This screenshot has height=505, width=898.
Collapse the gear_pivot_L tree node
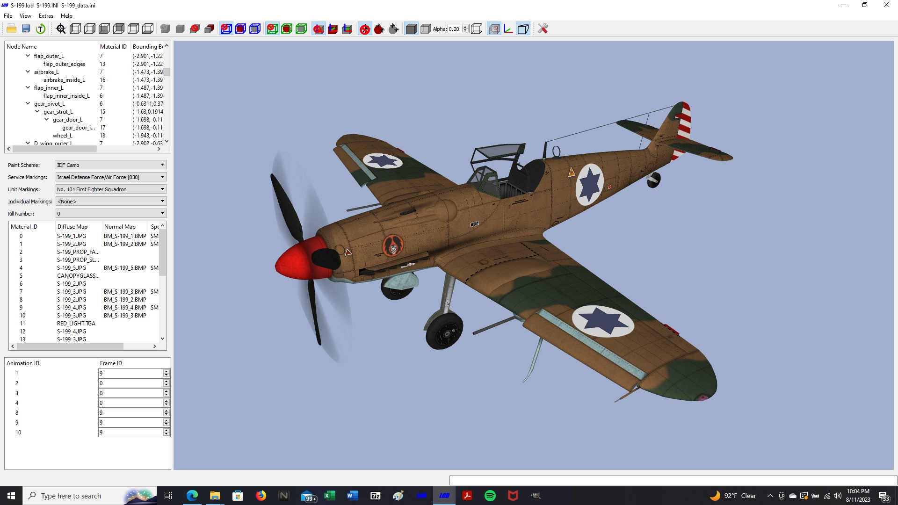[28, 103]
